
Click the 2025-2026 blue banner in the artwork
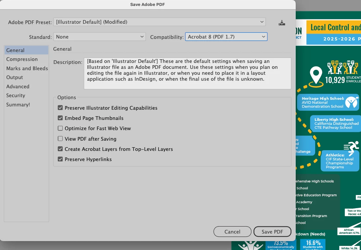click(x=334, y=39)
